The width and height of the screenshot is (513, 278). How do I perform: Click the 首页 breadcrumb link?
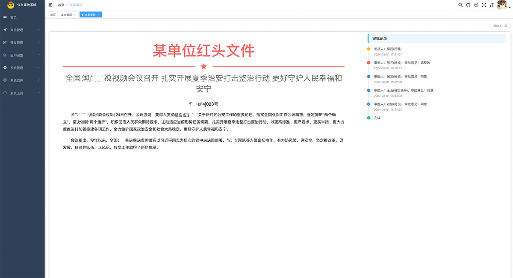coord(61,5)
